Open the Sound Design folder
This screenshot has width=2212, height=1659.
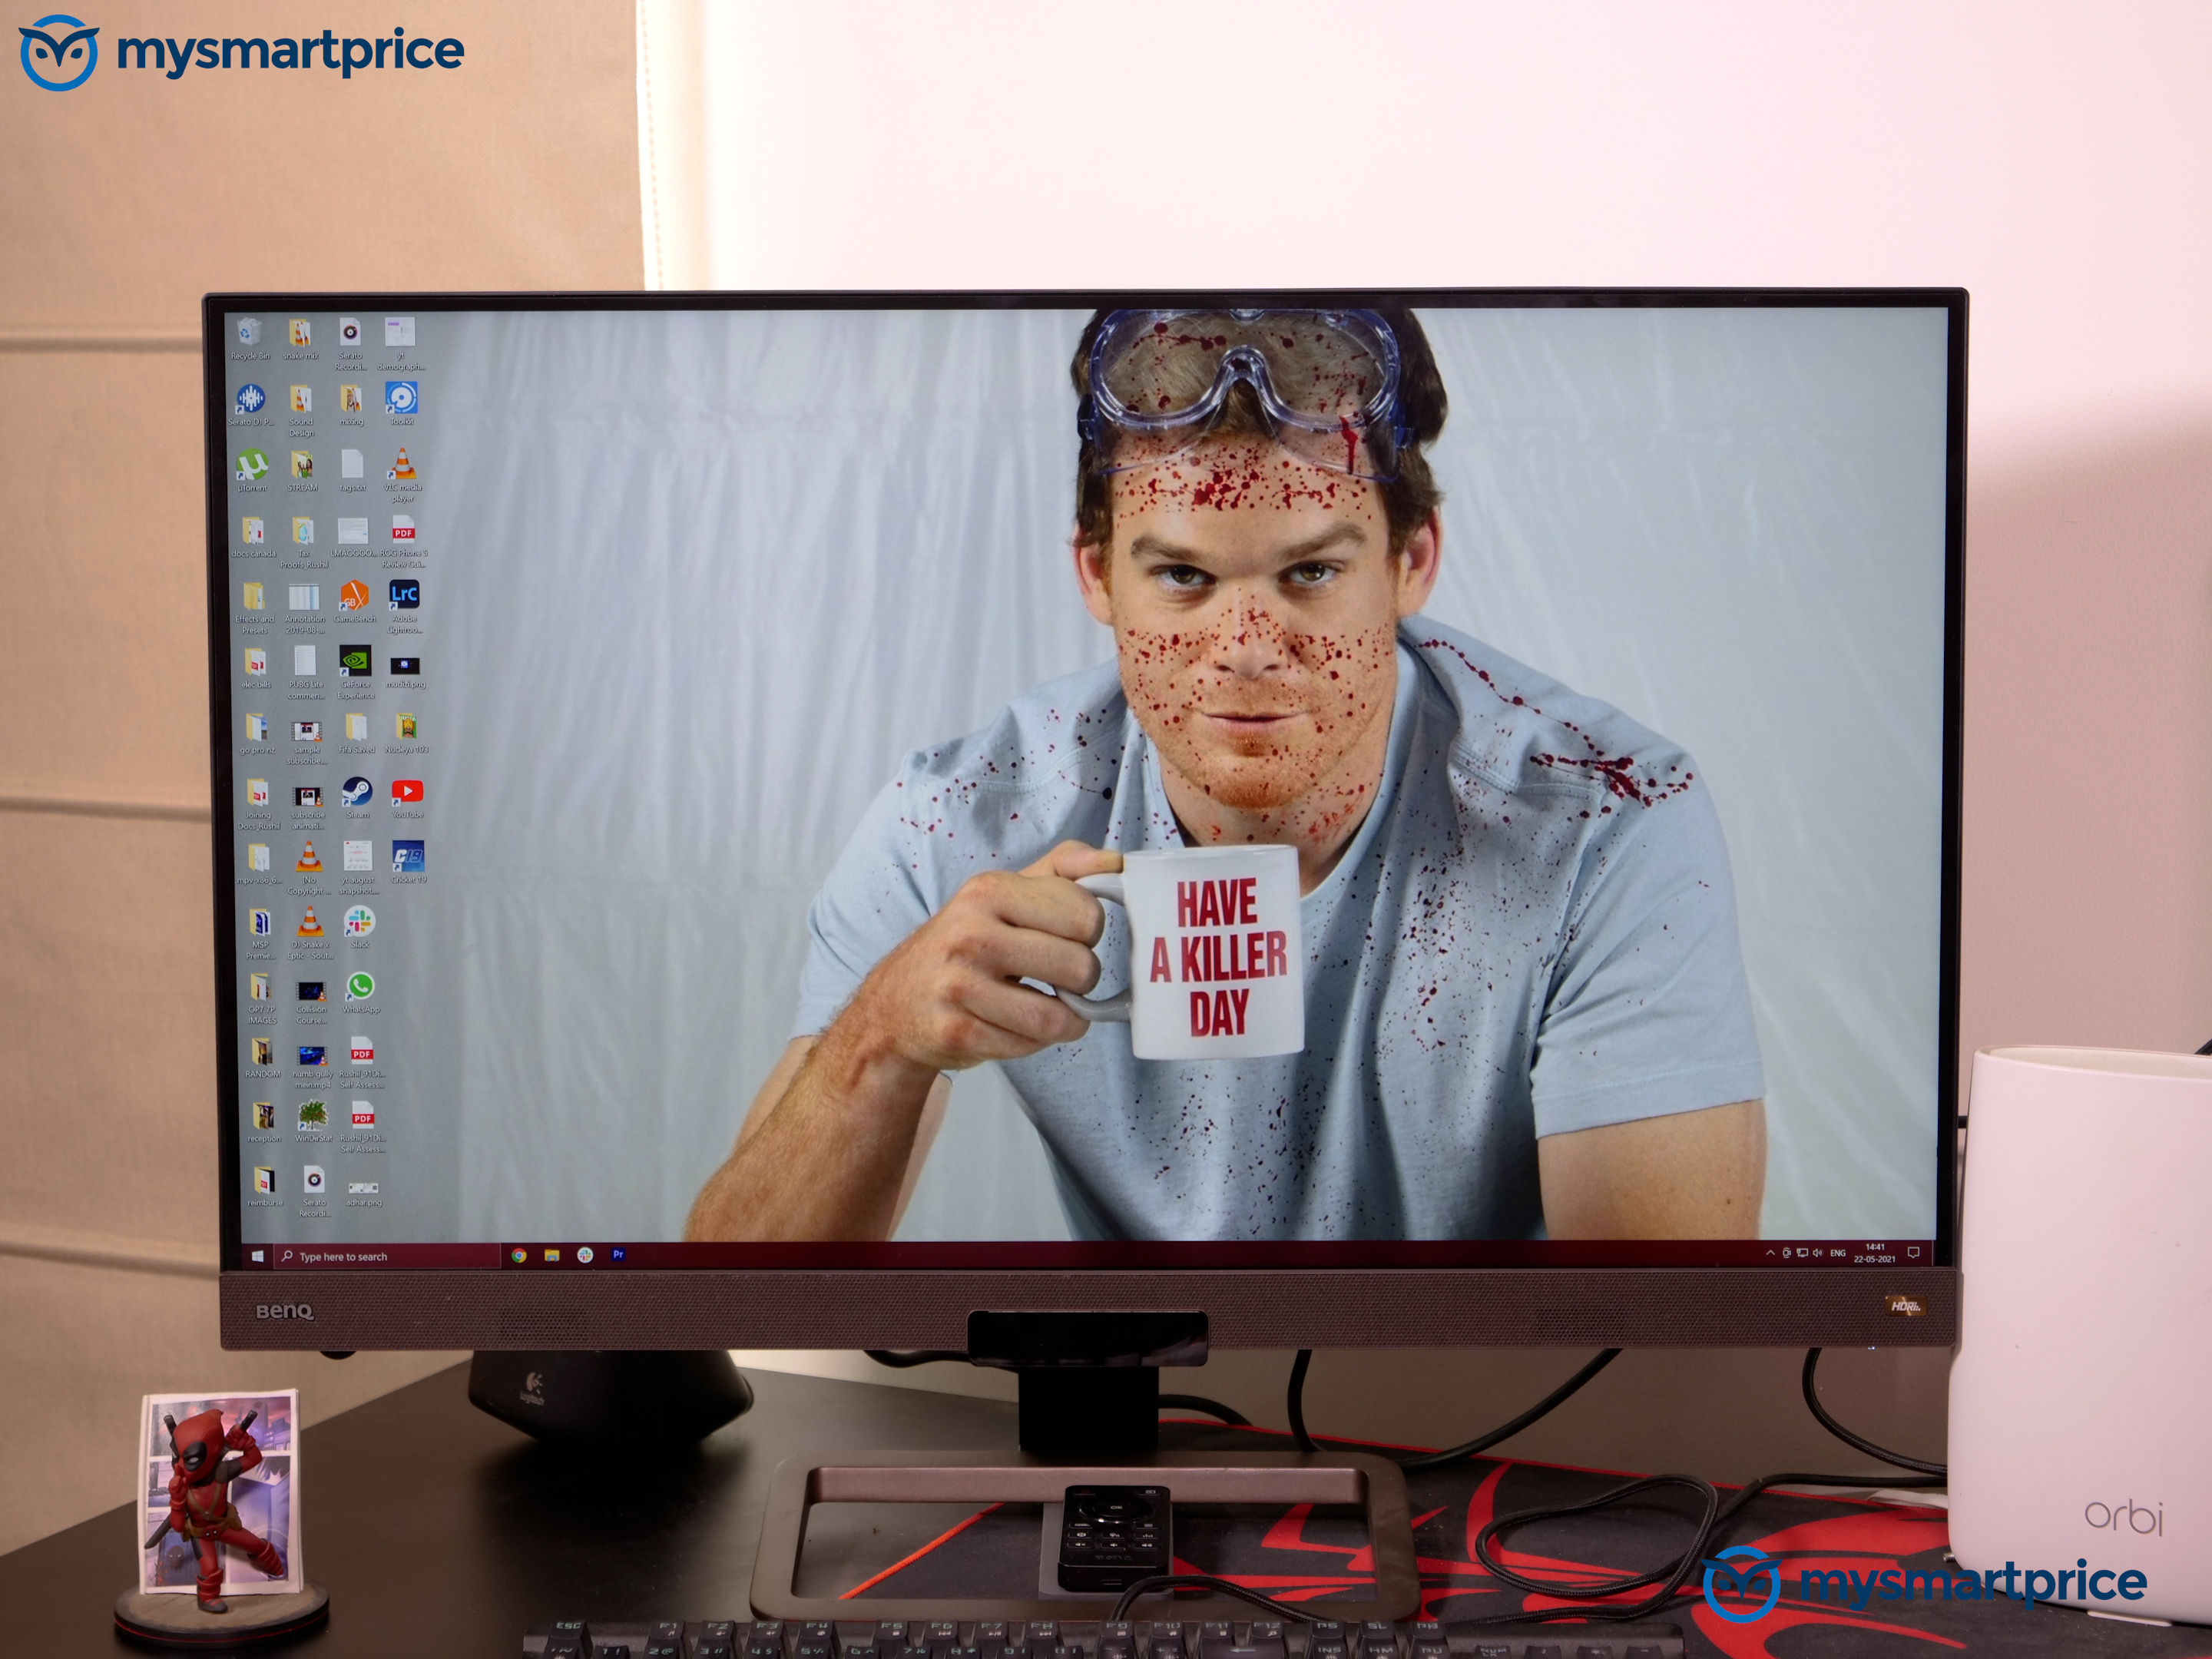coord(301,411)
